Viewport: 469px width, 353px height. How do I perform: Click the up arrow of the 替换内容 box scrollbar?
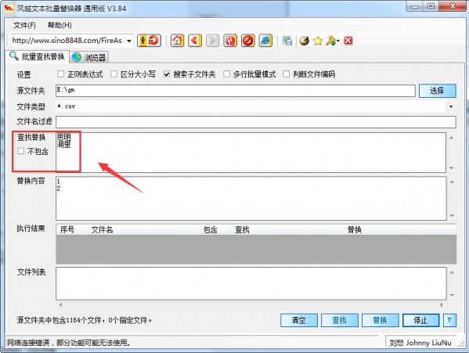(x=452, y=182)
